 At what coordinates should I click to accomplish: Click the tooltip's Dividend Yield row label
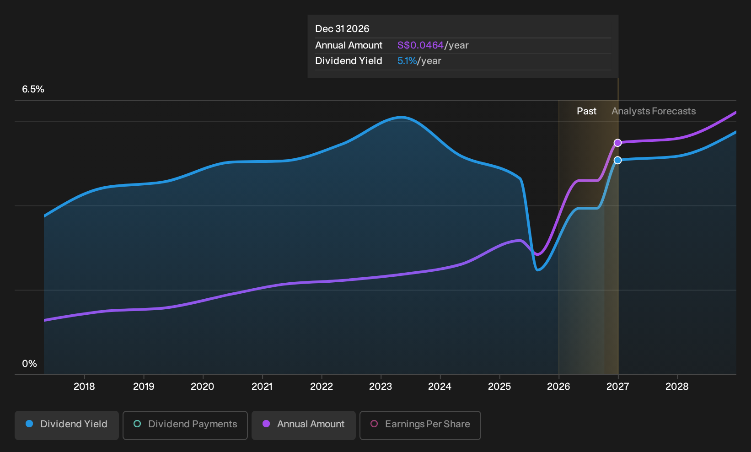pyautogui.click(x=349, y=61)
